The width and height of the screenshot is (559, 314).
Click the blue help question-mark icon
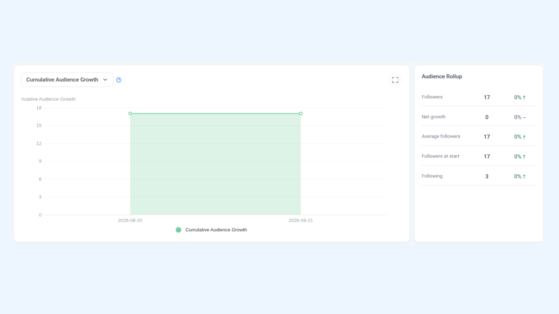point(119,80)
